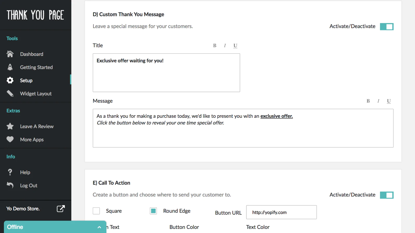The image size is (415, 233).
Task: Apply underline to the Title field
Action: 235,46
